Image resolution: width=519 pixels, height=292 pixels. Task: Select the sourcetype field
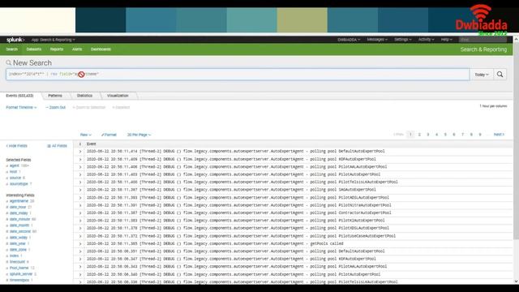[x=19, y=184]
